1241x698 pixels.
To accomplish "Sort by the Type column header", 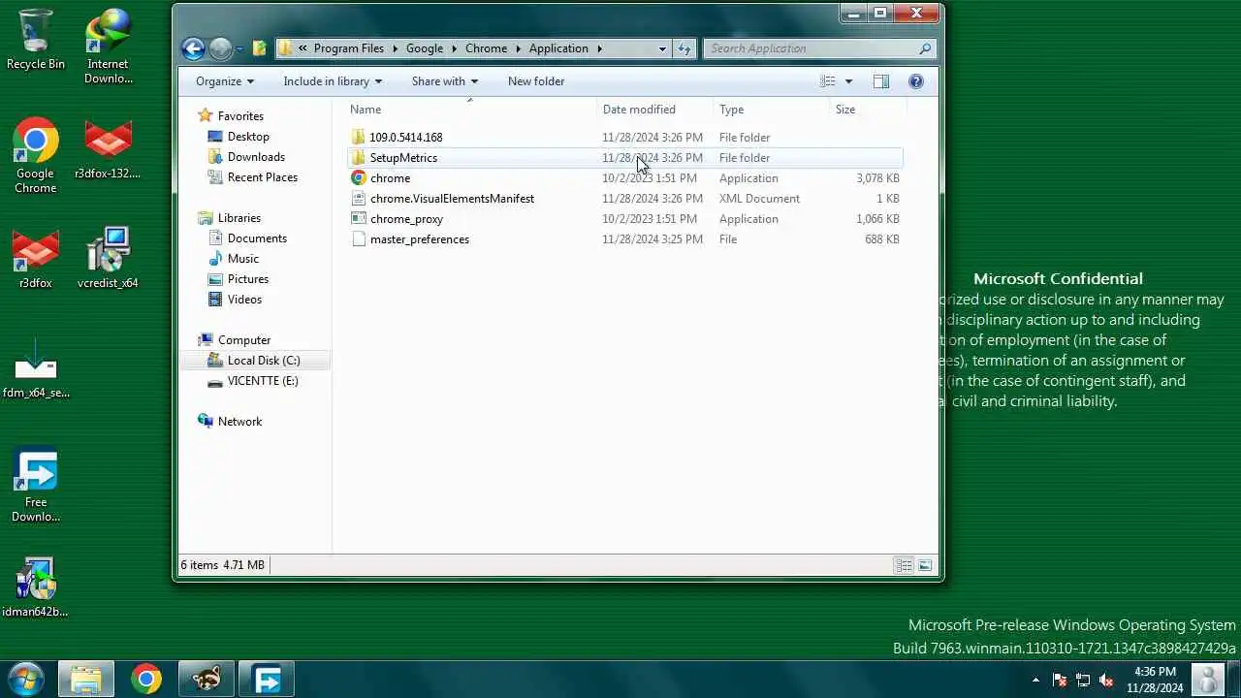I will (770, 110).
